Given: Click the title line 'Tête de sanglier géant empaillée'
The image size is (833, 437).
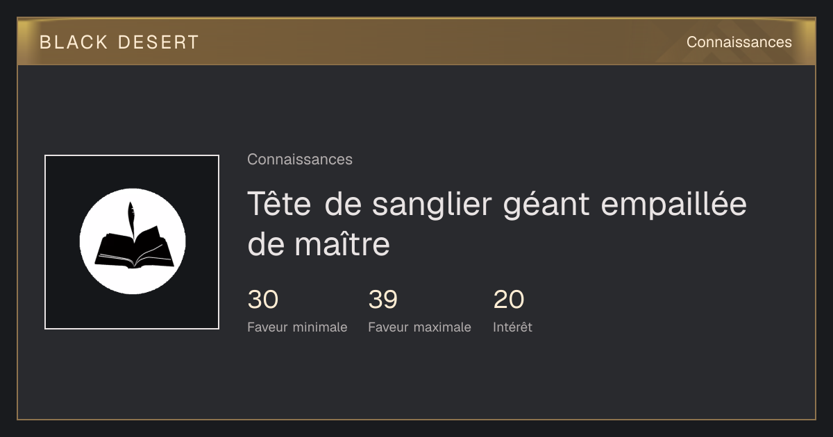Looking at the screenshot, I should pyautogui.click(x=497, y=205).
